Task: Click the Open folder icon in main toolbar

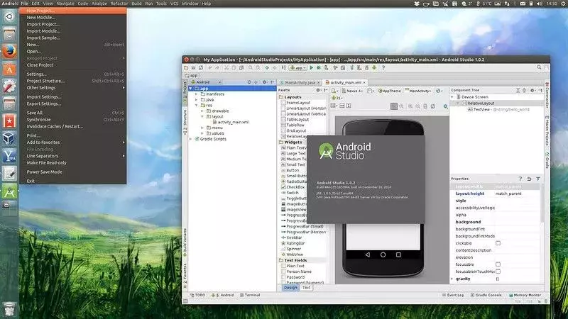Action: pyautogui.click(x=186, y=67)
